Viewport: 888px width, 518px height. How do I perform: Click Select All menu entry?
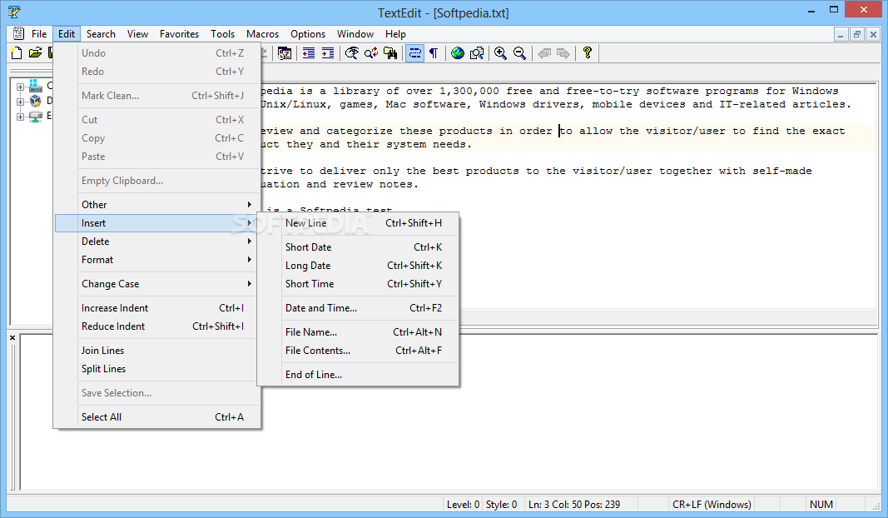tap(156, 417)
